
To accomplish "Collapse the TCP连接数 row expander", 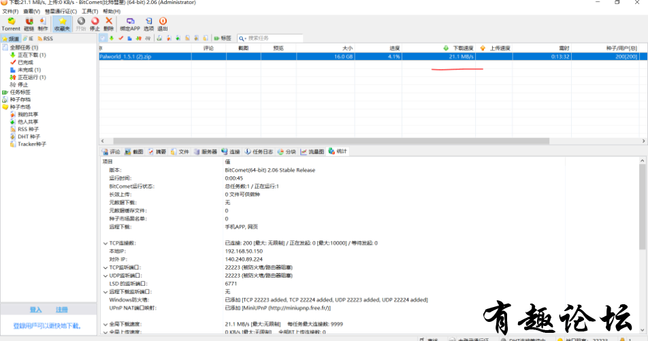I will (106, 244).
